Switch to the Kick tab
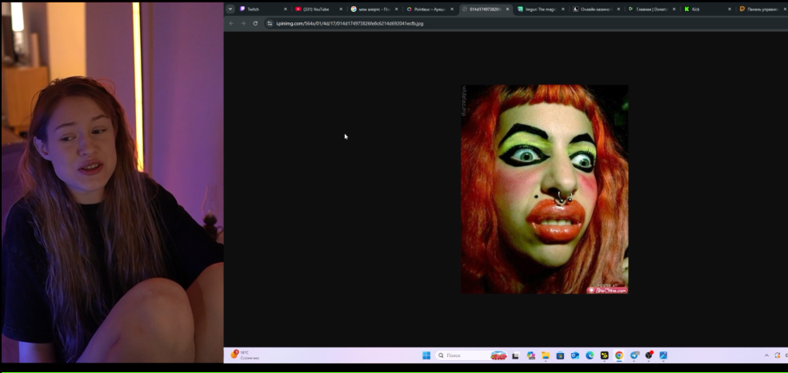This screenshot has height=373, width=788. (x=707, y=9)
